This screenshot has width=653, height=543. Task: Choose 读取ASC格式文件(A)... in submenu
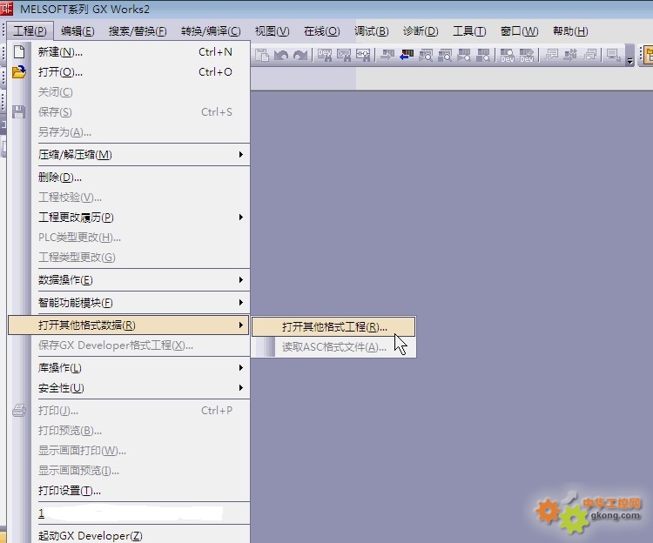(333, 346)
